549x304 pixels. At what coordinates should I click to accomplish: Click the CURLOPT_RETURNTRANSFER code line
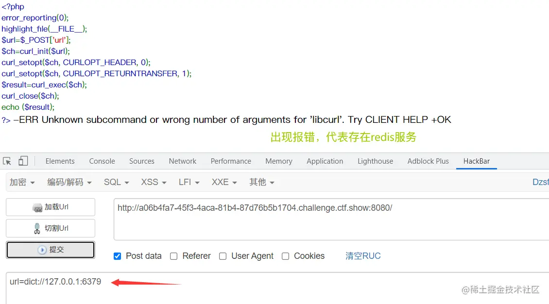click(96, 73)
